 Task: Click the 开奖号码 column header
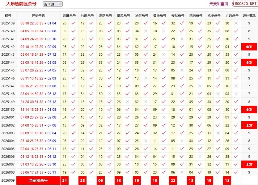coord(38,15)
